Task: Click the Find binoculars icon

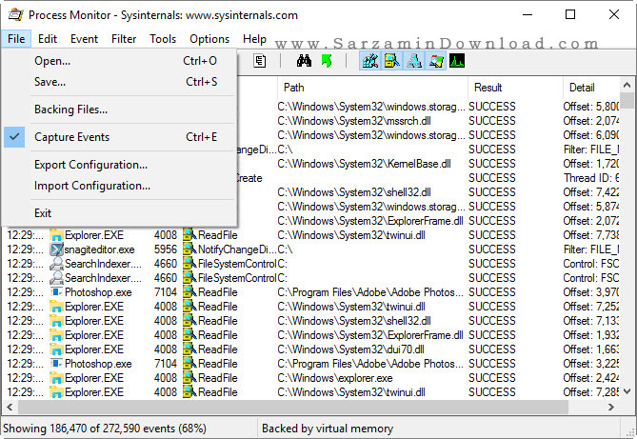Action: 304,61
